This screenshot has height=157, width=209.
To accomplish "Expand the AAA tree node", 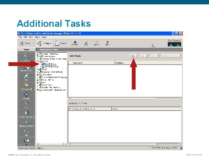I will [38, 82].
